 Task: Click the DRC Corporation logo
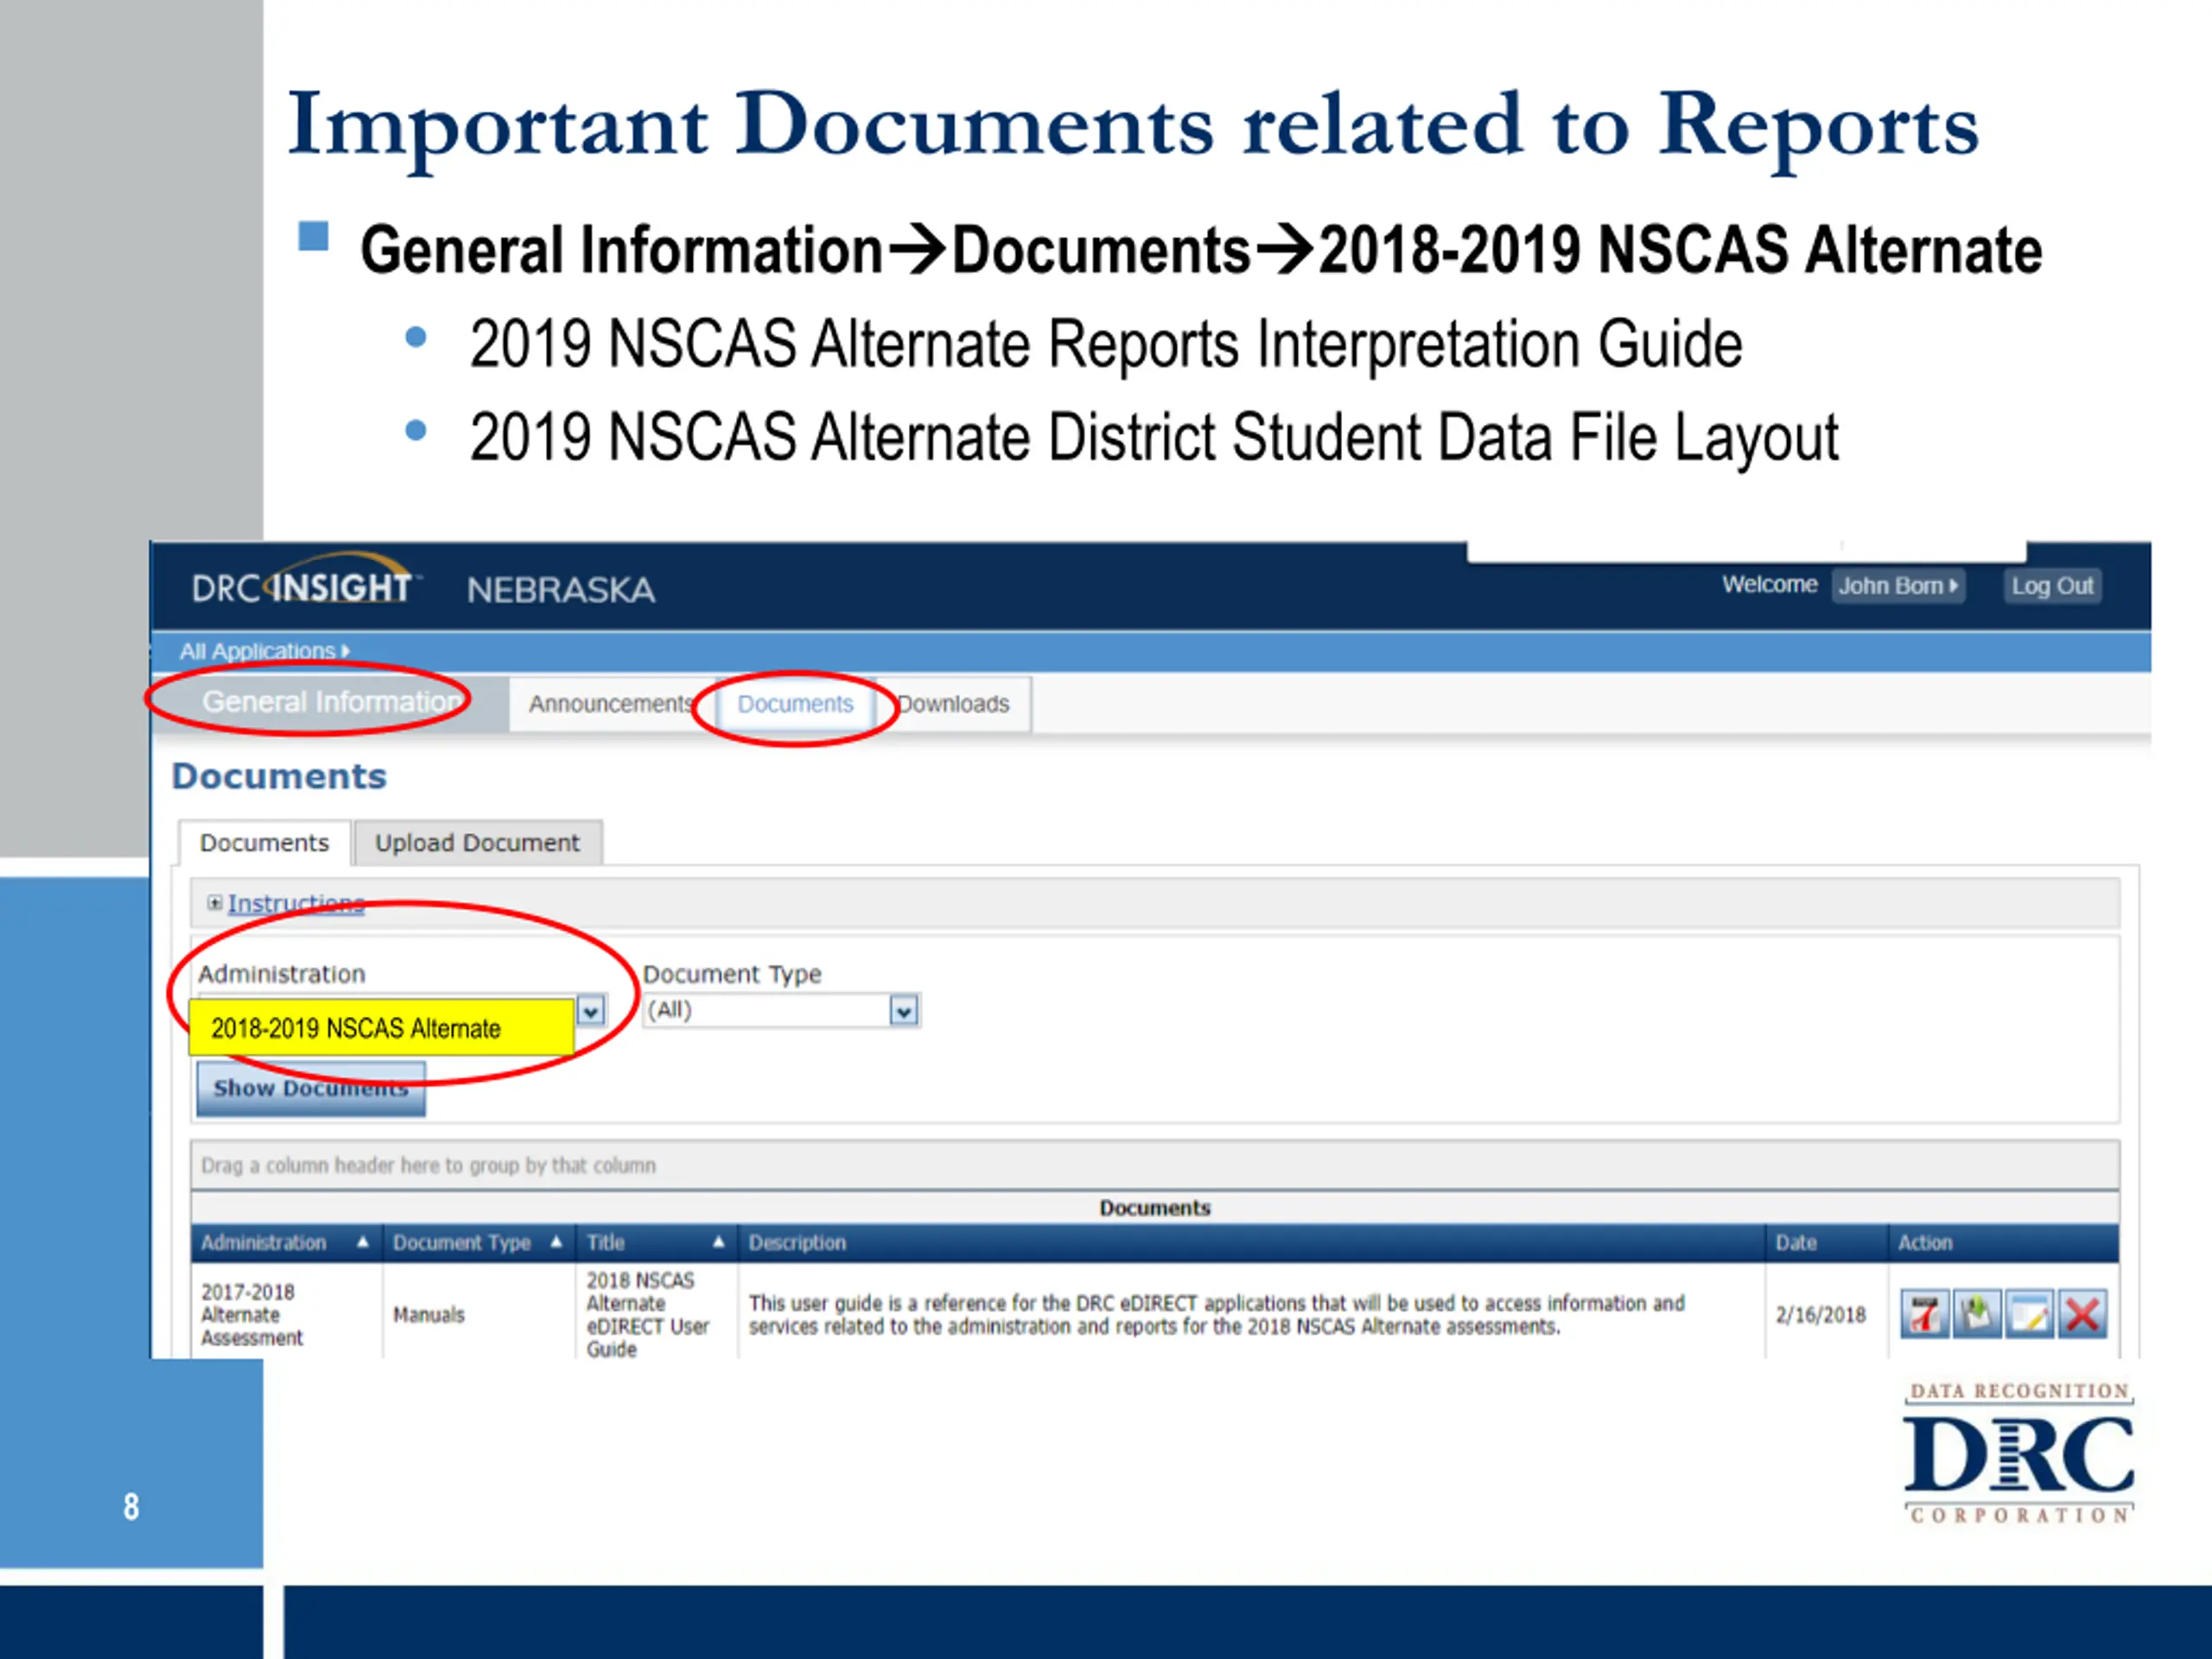click(x=2019, y=1454)
